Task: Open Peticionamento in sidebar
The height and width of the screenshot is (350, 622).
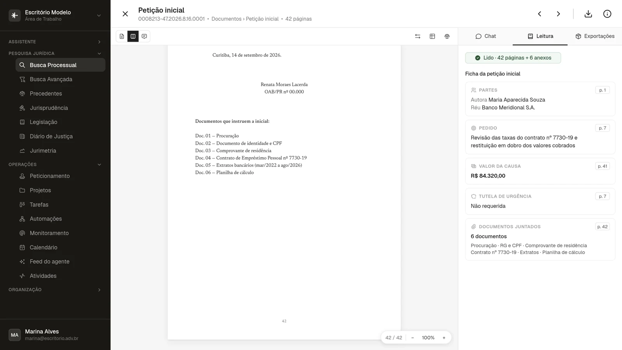Action: 60,176
